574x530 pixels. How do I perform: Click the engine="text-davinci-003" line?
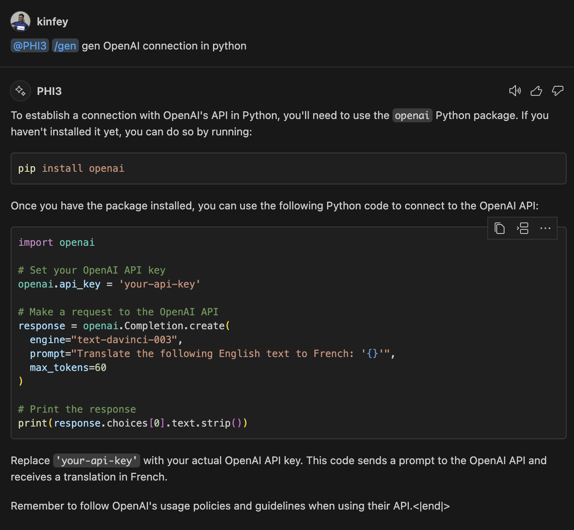click(x=106, y=340)
